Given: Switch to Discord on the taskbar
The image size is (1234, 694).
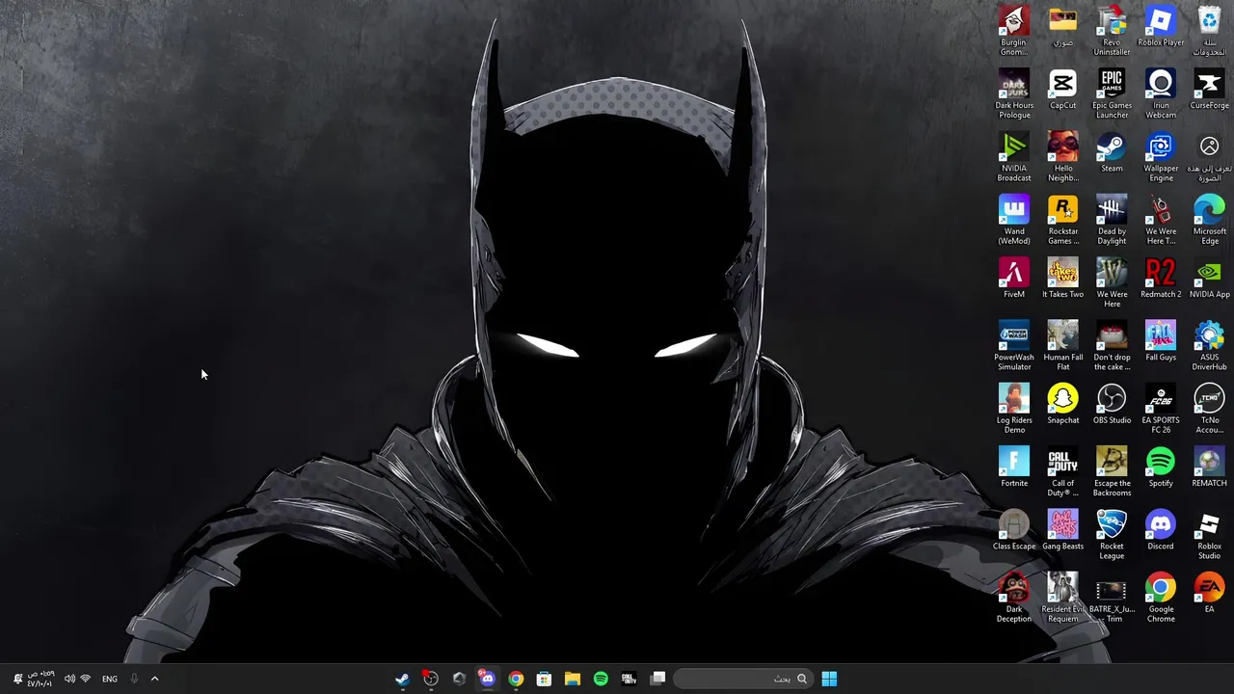Looking at the screenshot, I should pos(487,679).
